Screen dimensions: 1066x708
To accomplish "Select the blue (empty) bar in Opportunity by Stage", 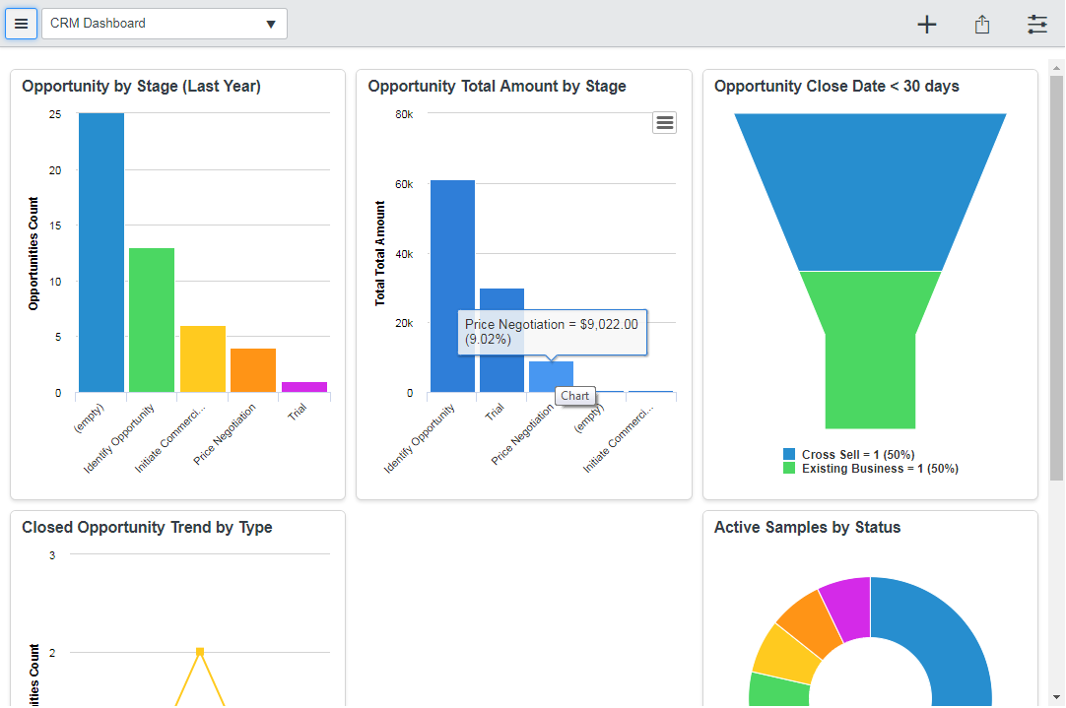I will coord(101,253).
